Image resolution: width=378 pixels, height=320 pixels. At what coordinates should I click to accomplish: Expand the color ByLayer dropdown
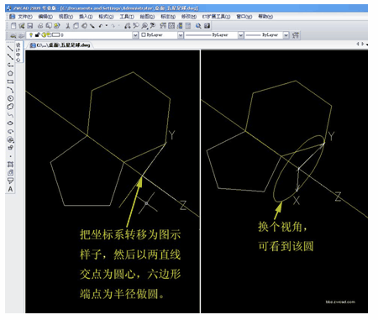[181, 35]
